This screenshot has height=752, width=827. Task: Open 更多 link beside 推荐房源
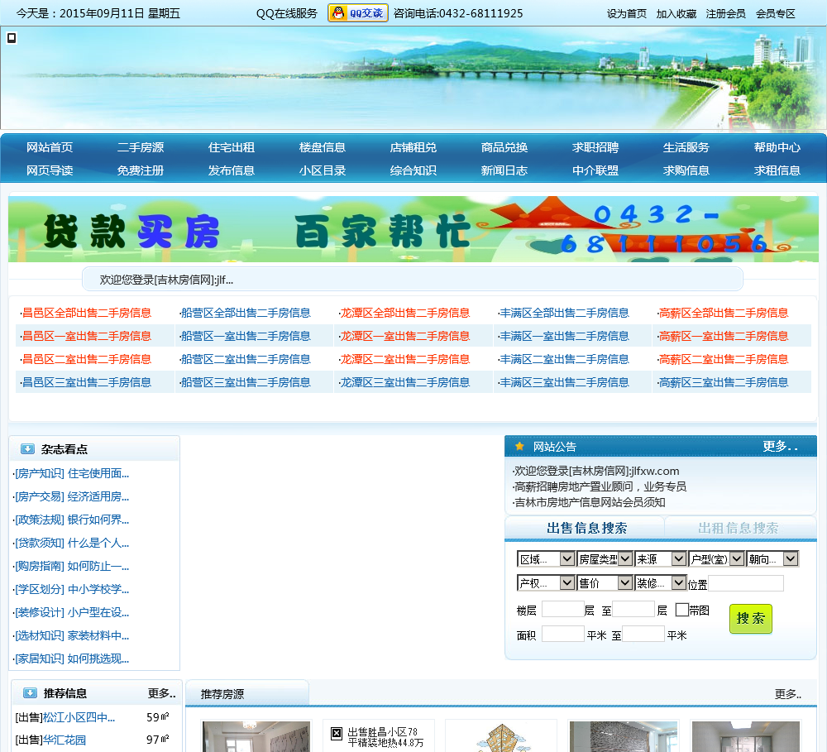click(787, 694)
